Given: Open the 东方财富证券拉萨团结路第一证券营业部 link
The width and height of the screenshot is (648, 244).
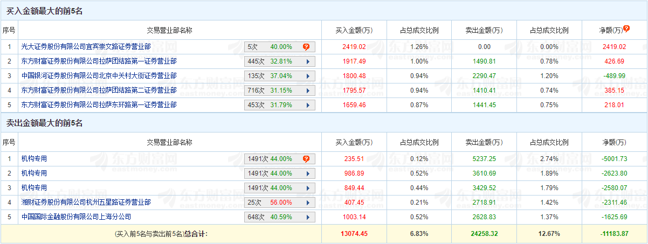Looking at the screenshot, I should coord(99,61).
